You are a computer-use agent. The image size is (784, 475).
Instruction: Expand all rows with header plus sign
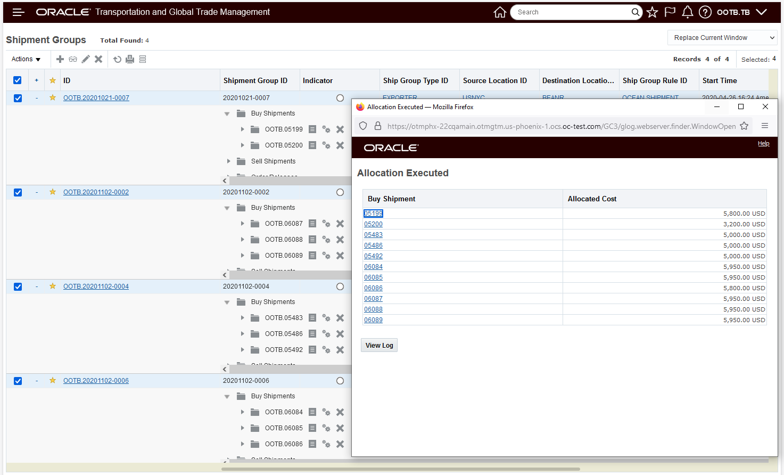click(x=36, y=80)
